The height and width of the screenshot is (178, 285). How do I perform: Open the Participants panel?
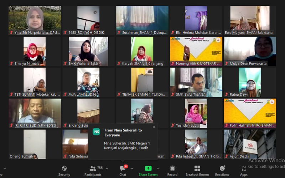93,170
